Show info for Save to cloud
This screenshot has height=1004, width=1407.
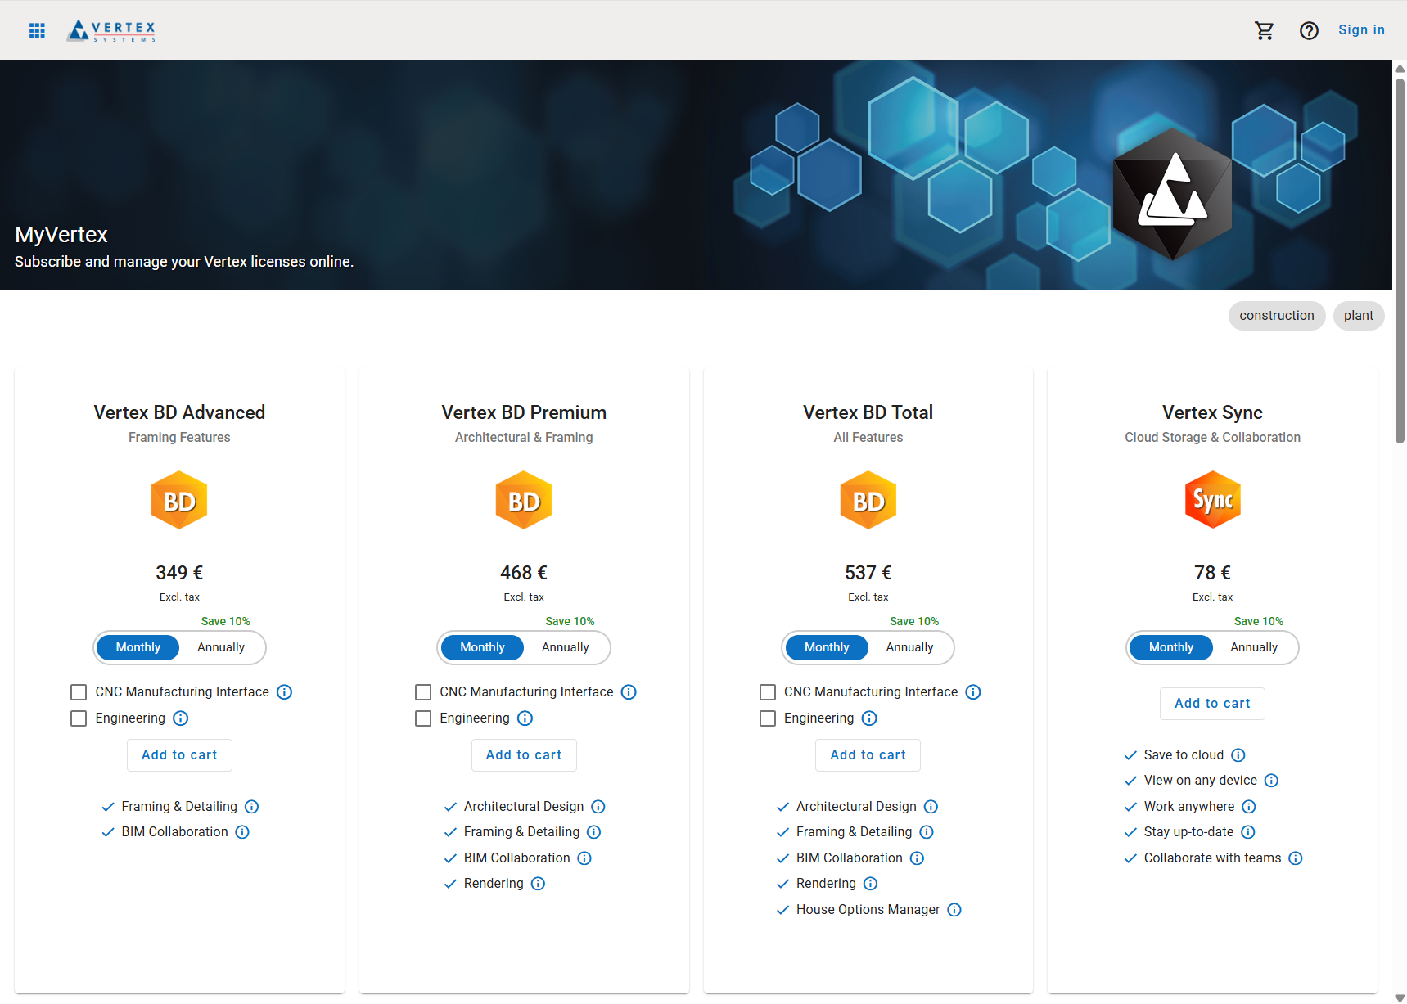[1238, 755]
